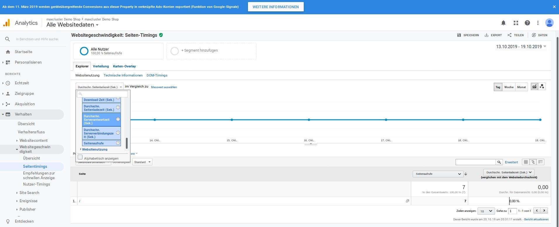Viewport: 559px width, 227px height.
Task: Switch to data table view icon
Action: [526, 162]
